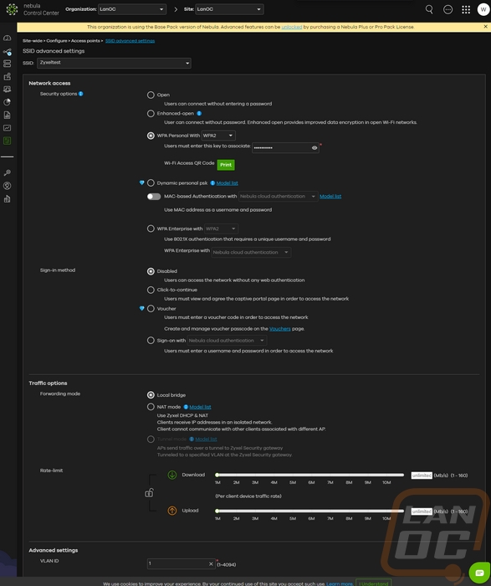Open Model list link next to NAT mode
The width and height of the screenshot is (491, 586).
point(200,407)
